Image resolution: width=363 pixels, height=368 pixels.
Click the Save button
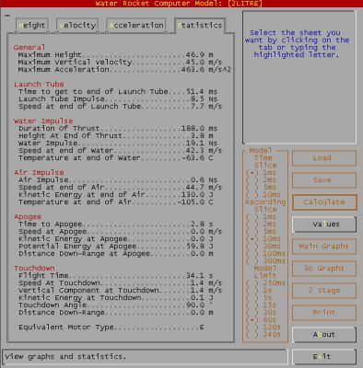pyautogui.click(x=324, y=180)
